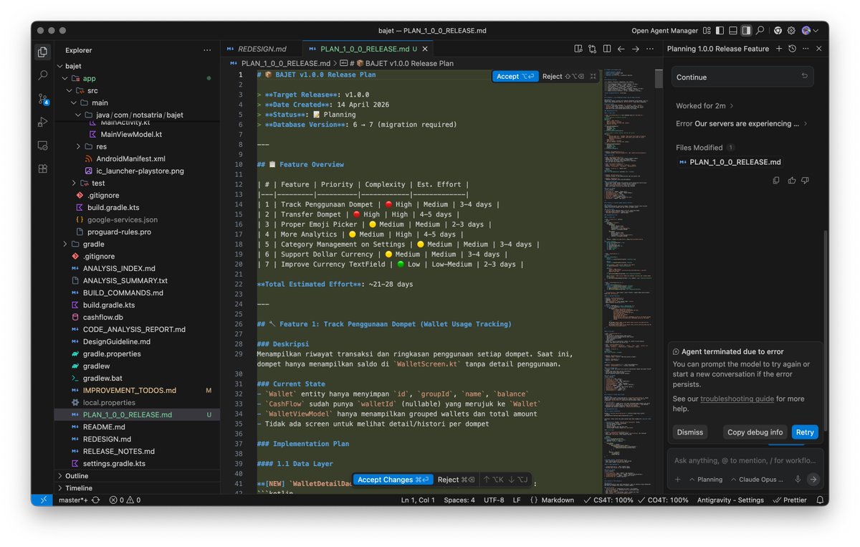Image resolution: width=860 pixels, height=547 pixels.
Task: Start a new agent conversation with plus icon
Action: [778, 49]
